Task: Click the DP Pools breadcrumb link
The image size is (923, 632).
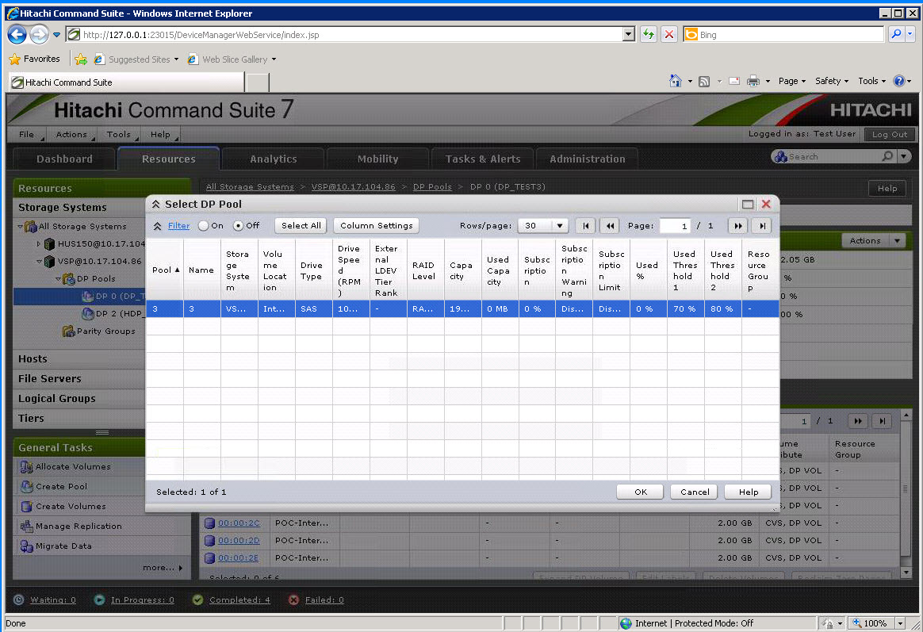Action: [432, 186]
